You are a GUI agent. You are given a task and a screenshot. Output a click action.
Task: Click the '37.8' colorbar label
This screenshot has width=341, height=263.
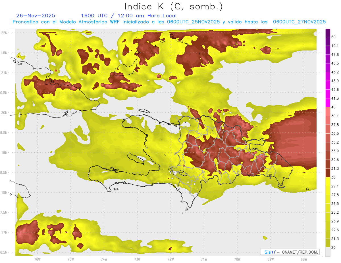335,125
